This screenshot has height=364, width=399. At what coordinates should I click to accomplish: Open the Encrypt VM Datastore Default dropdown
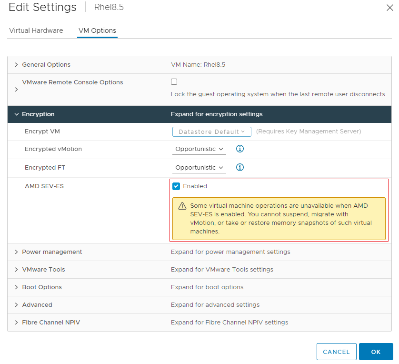coord(211,131)
